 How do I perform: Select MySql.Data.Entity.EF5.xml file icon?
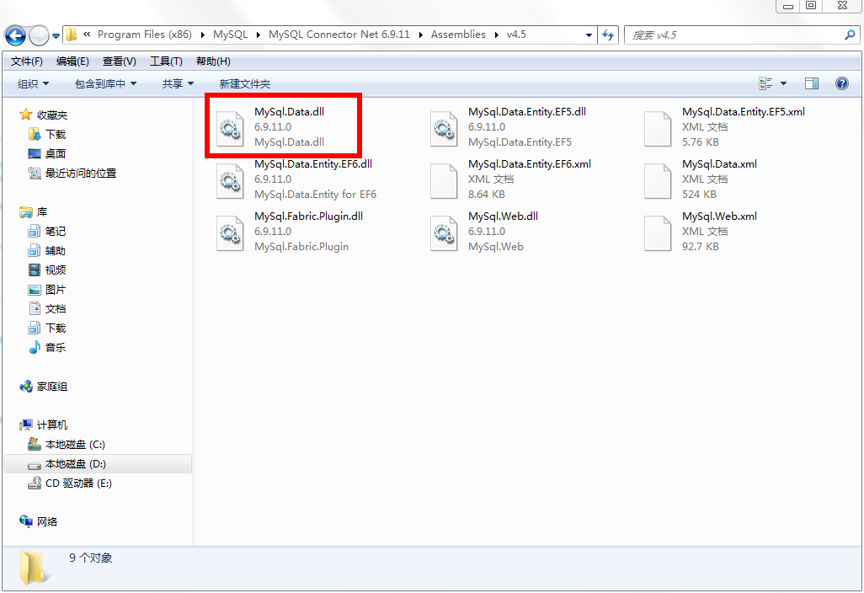[x=658, y=128]
